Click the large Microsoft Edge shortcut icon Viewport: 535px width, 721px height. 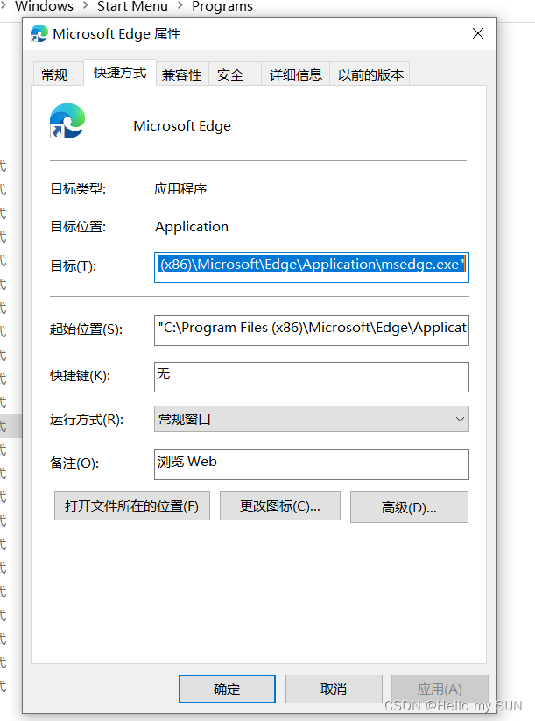67,121
